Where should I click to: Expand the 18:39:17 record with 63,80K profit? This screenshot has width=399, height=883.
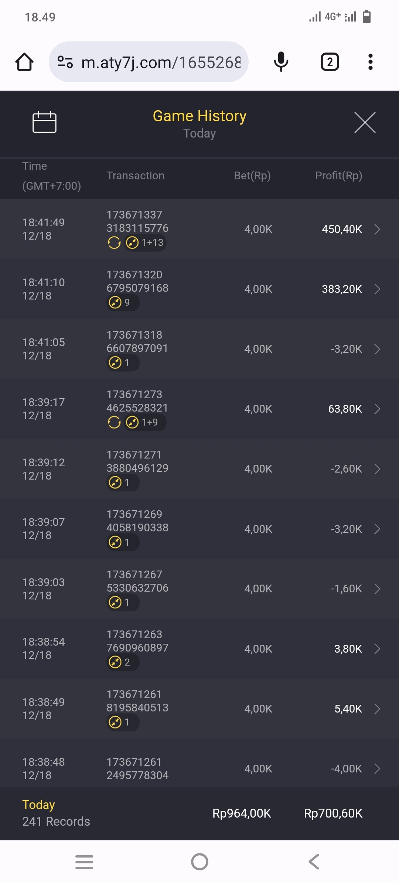(377, 409)
